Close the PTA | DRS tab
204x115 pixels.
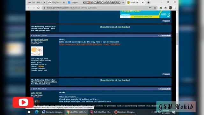point(64,3)
